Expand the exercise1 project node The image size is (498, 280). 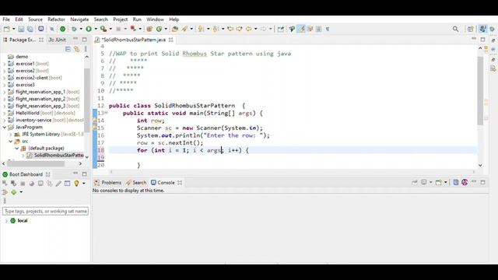(5, 64)
